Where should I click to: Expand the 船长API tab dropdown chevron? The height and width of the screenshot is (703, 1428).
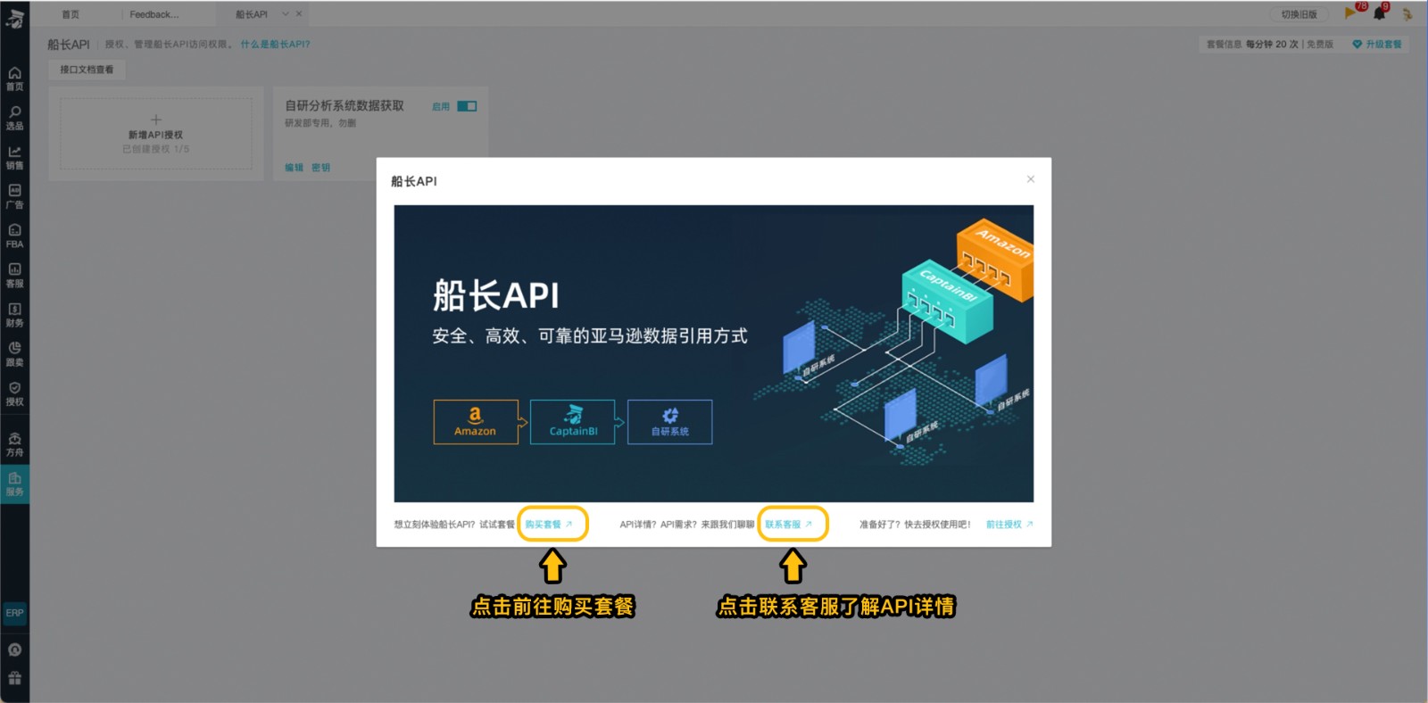[286, 14]
